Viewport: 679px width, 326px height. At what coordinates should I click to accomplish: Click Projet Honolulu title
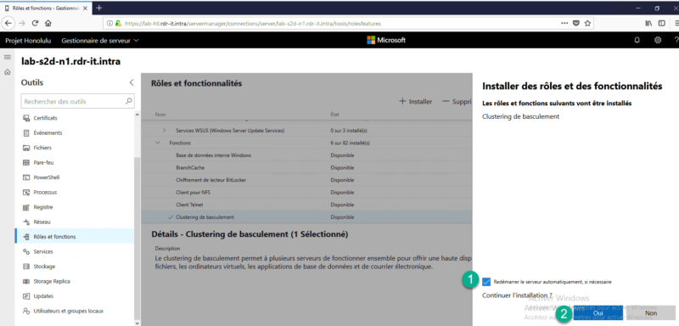(x=28, y=40)
